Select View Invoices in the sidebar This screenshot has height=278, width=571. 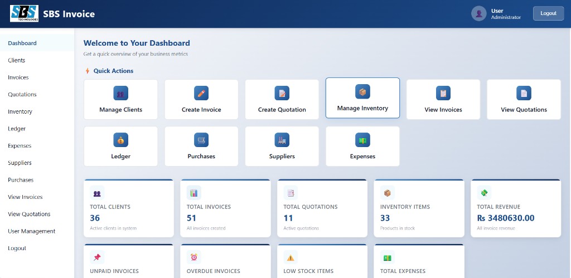click(x=37, y=197)
